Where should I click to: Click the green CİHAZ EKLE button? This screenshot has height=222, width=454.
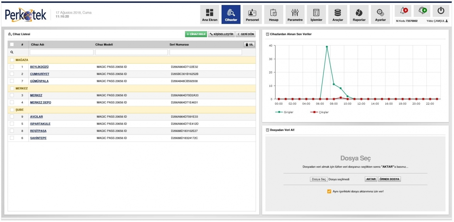point(196,34)
